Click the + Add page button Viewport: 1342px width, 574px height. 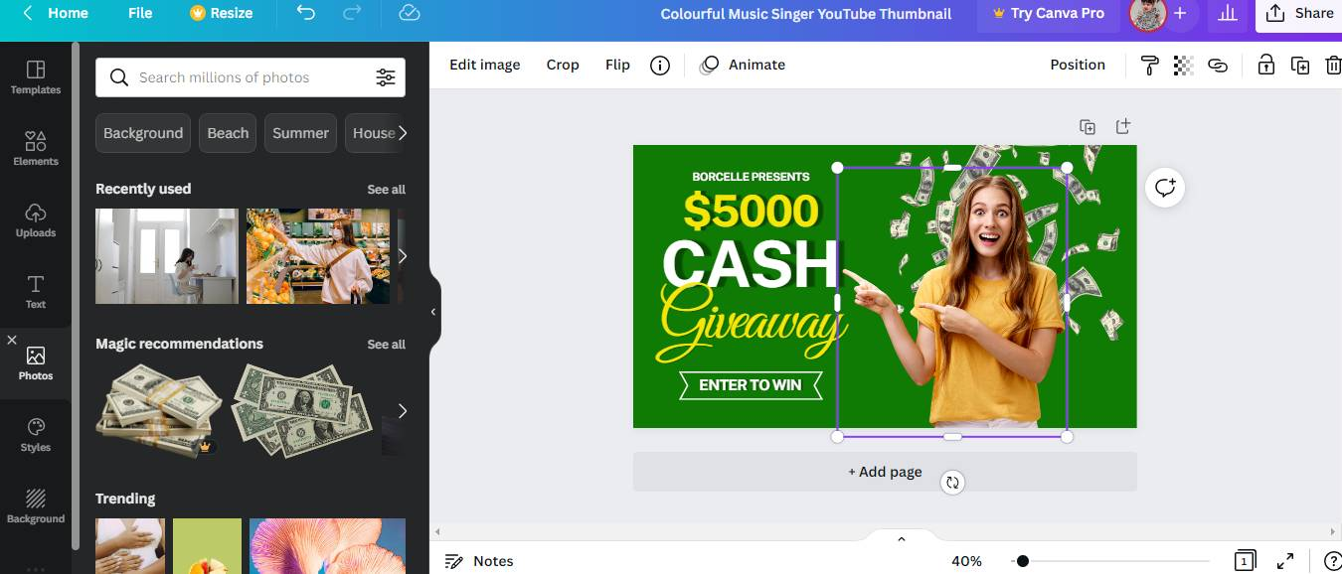[885, 472]
